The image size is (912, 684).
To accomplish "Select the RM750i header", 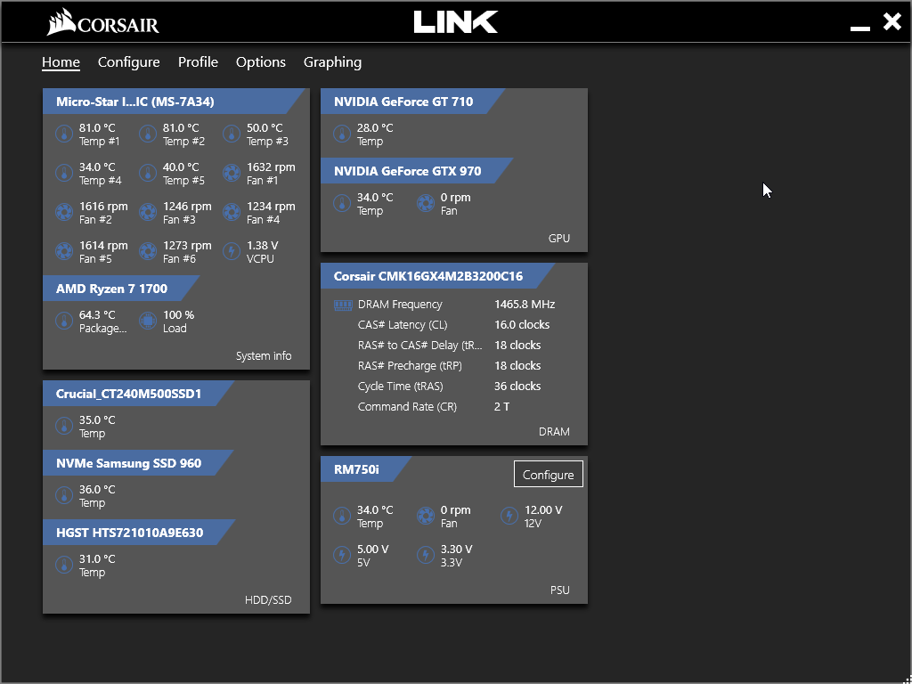I will tap(366, 469).
